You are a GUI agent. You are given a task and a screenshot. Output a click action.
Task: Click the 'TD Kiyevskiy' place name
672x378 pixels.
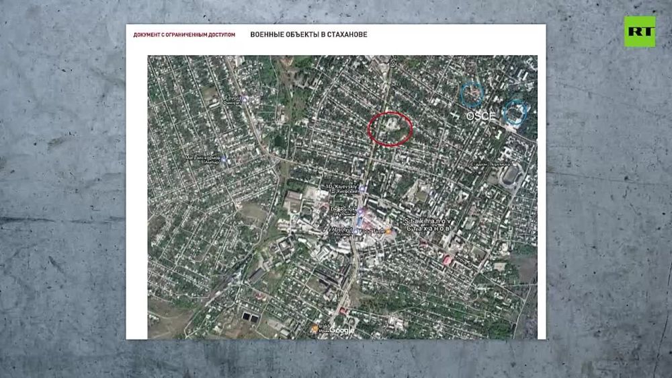point(341,186)
